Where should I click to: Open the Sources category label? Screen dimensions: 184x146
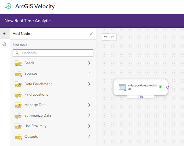click(31, 73)
